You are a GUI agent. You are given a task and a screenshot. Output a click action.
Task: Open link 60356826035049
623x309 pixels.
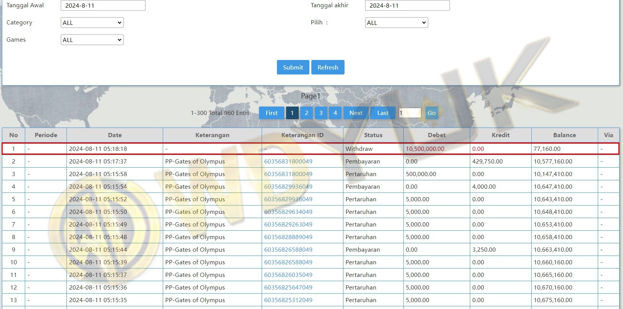click(288, 275)
